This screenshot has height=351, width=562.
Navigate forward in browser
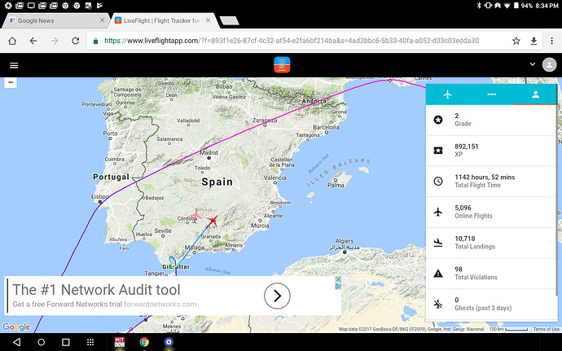[54, 41]
